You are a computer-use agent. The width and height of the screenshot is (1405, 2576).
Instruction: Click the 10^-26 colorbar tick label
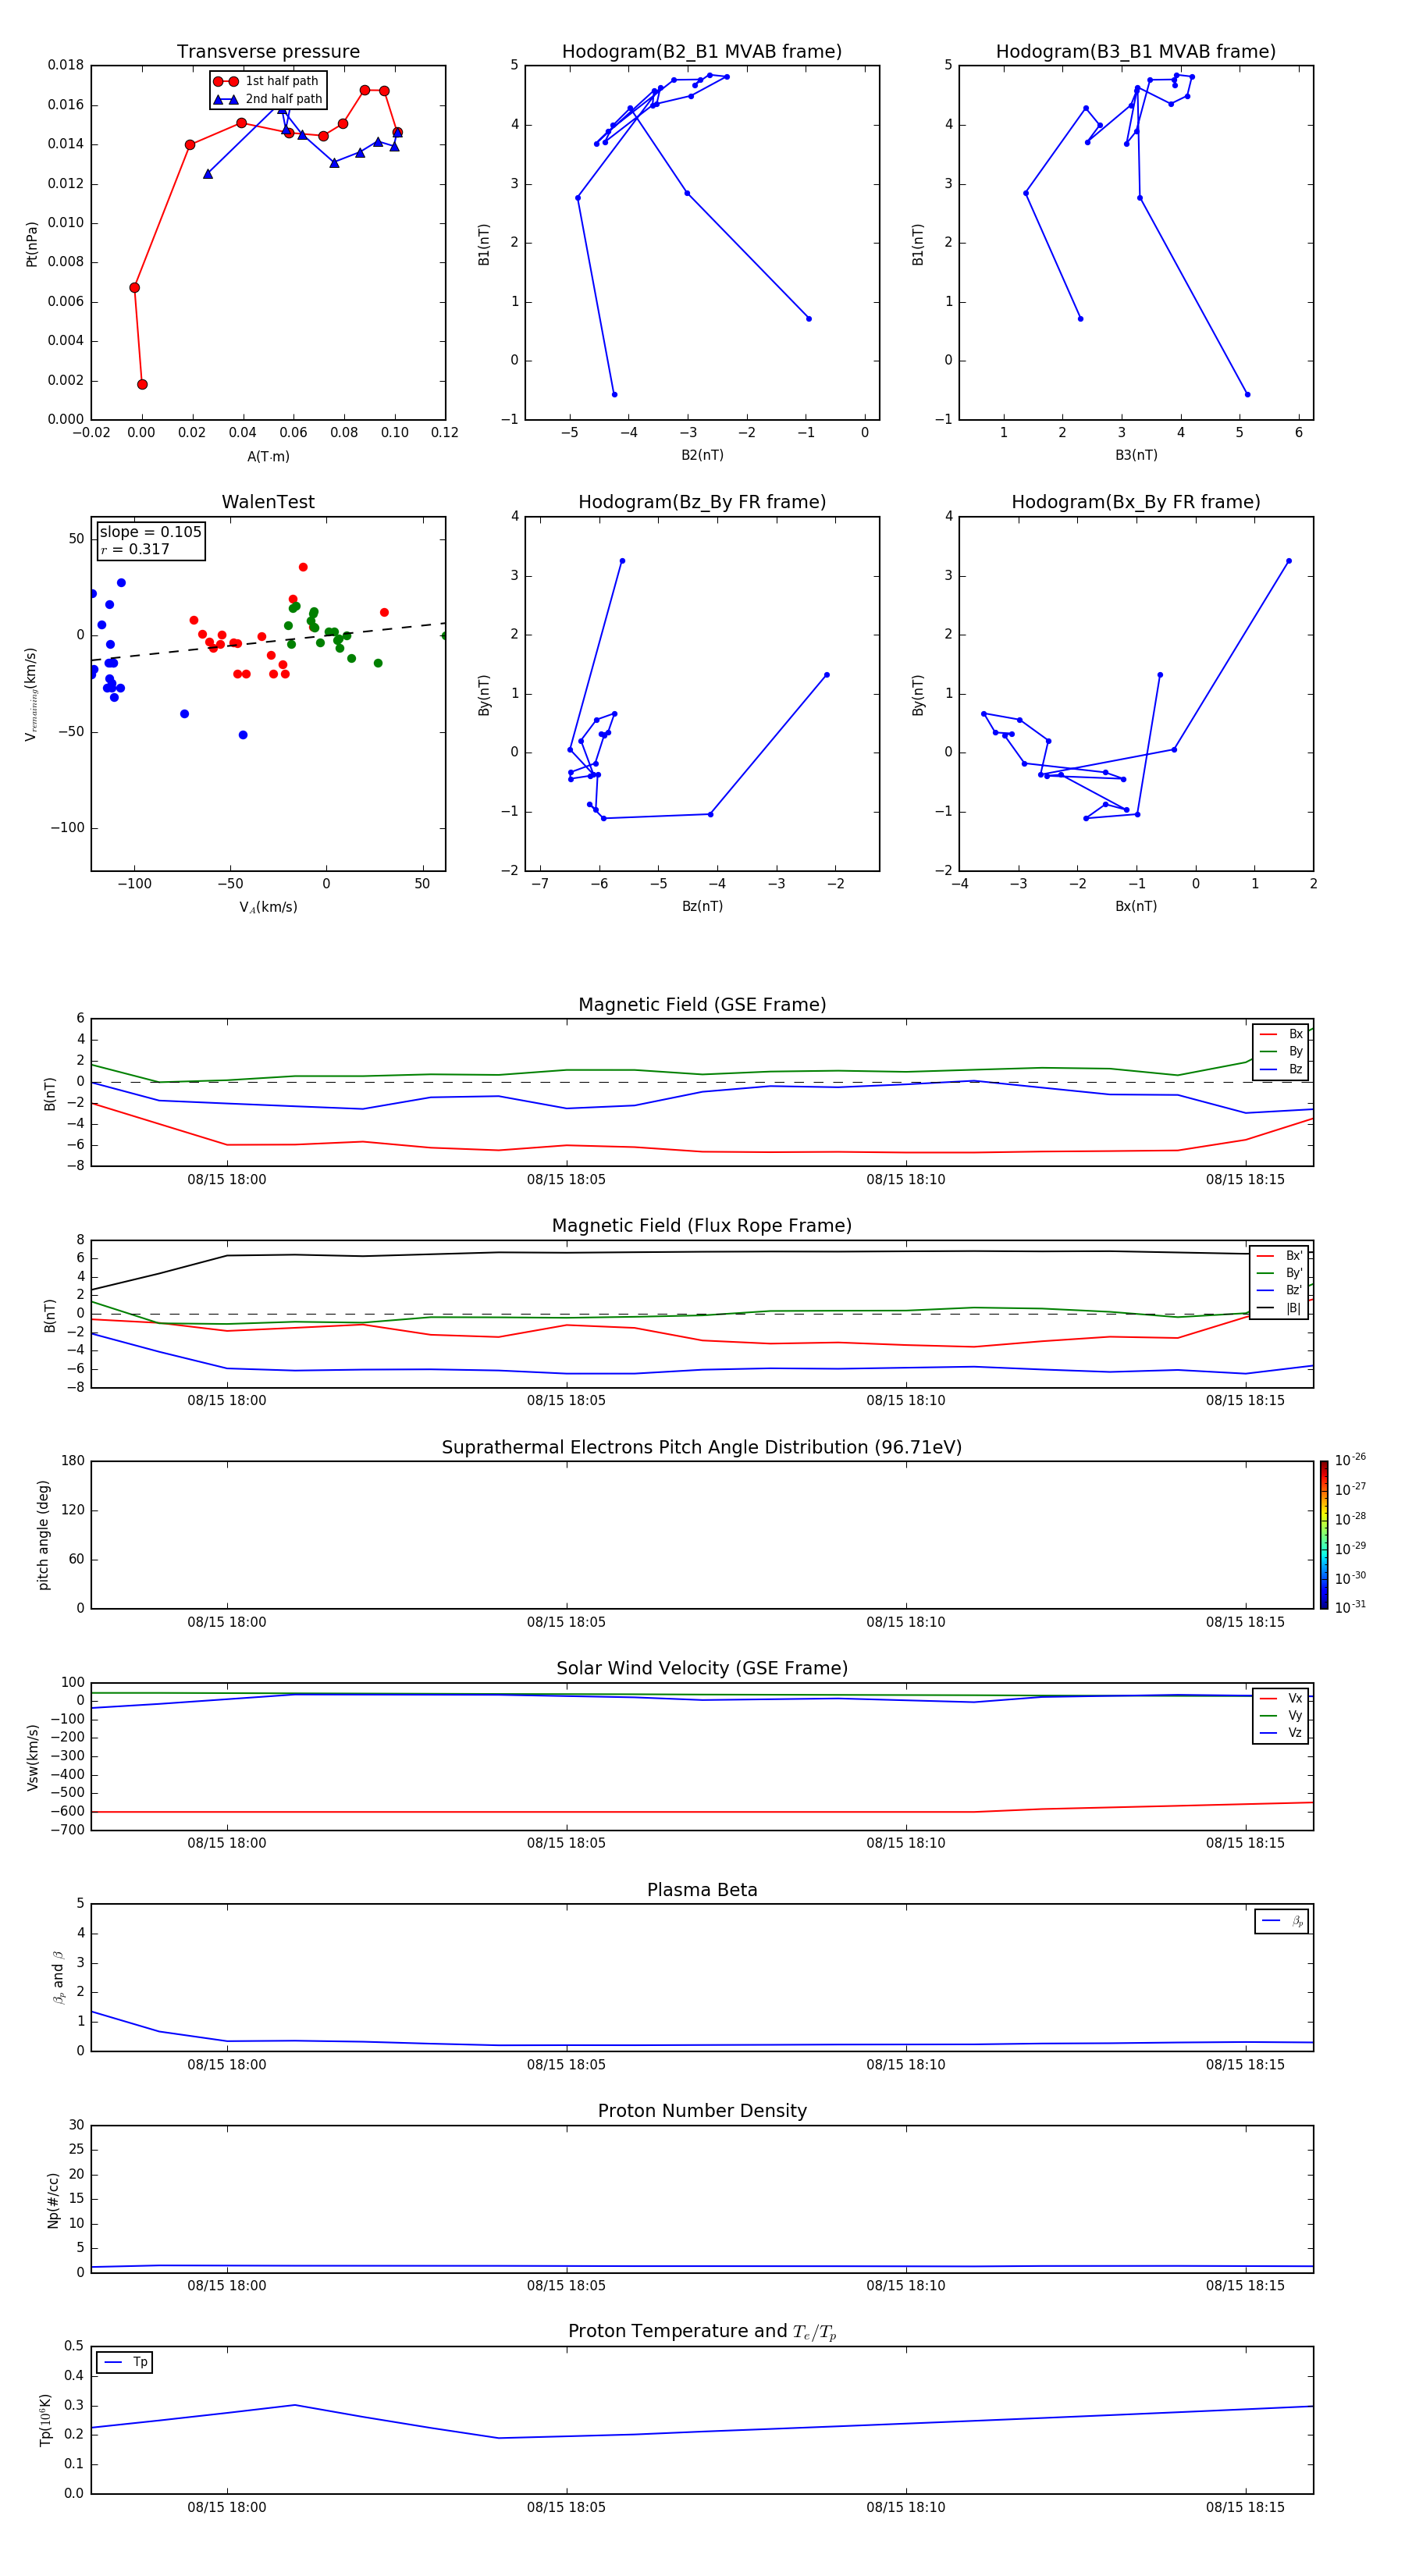[x=1350, y=1460]
